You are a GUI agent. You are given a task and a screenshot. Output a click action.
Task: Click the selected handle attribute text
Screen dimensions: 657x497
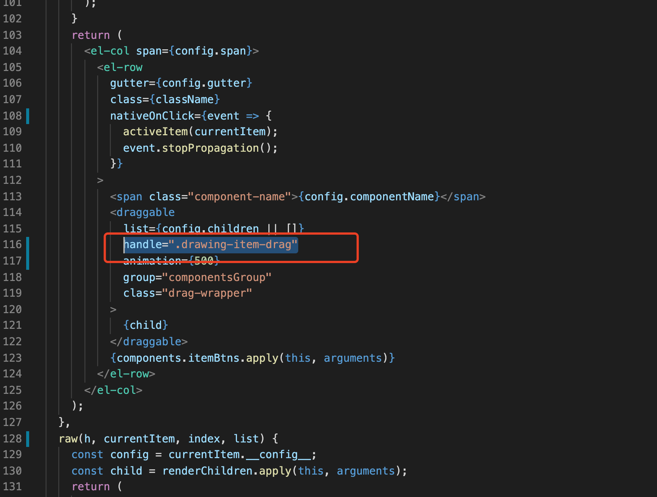[x=211, y=244]
